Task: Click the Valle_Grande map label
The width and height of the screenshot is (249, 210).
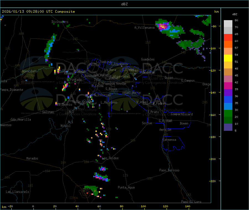Action: click(82, 102)
